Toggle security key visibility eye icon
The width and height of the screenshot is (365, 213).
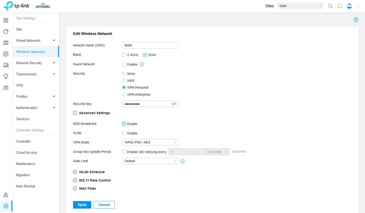click(x=174, y=104)
